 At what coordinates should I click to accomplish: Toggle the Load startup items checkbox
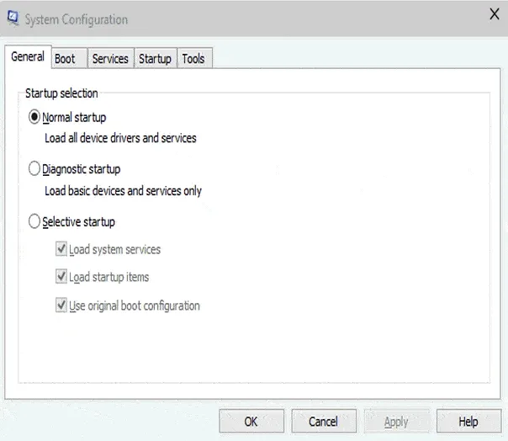(x=61, y=277)
